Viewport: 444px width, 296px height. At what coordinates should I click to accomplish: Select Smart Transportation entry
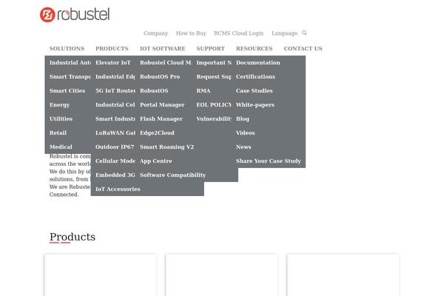click(x=70, y=77)
